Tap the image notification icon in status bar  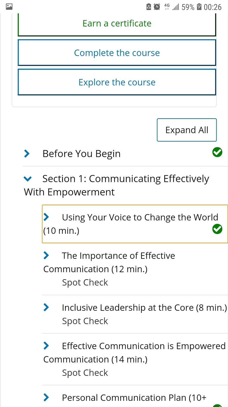click(9, 7)
